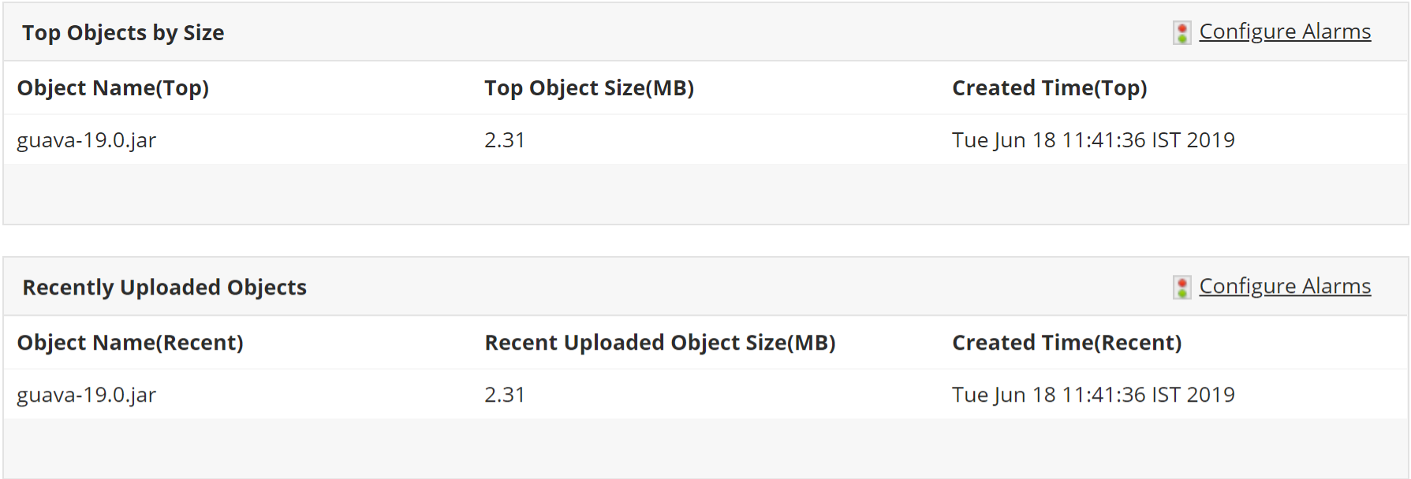
Task: Select guava-19.0.jar in Top Objects table
Action: [87, 140]
